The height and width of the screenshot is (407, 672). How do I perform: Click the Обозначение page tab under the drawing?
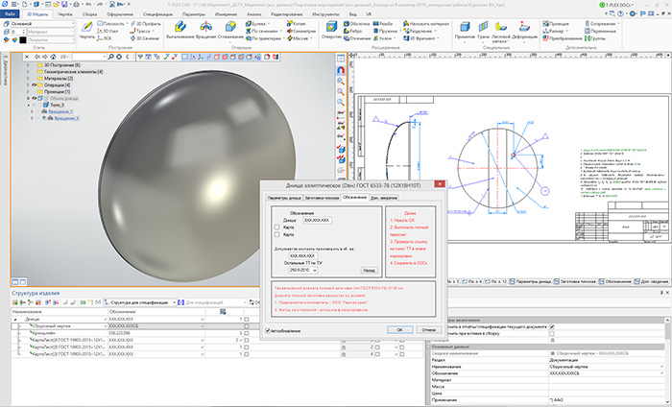(x=615, y=281)
